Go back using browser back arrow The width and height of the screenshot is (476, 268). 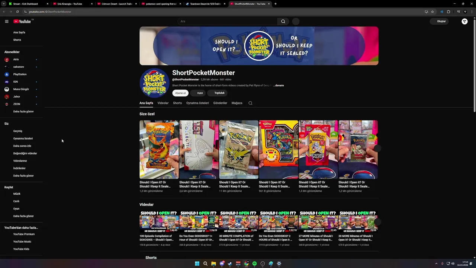coord(4,12)
